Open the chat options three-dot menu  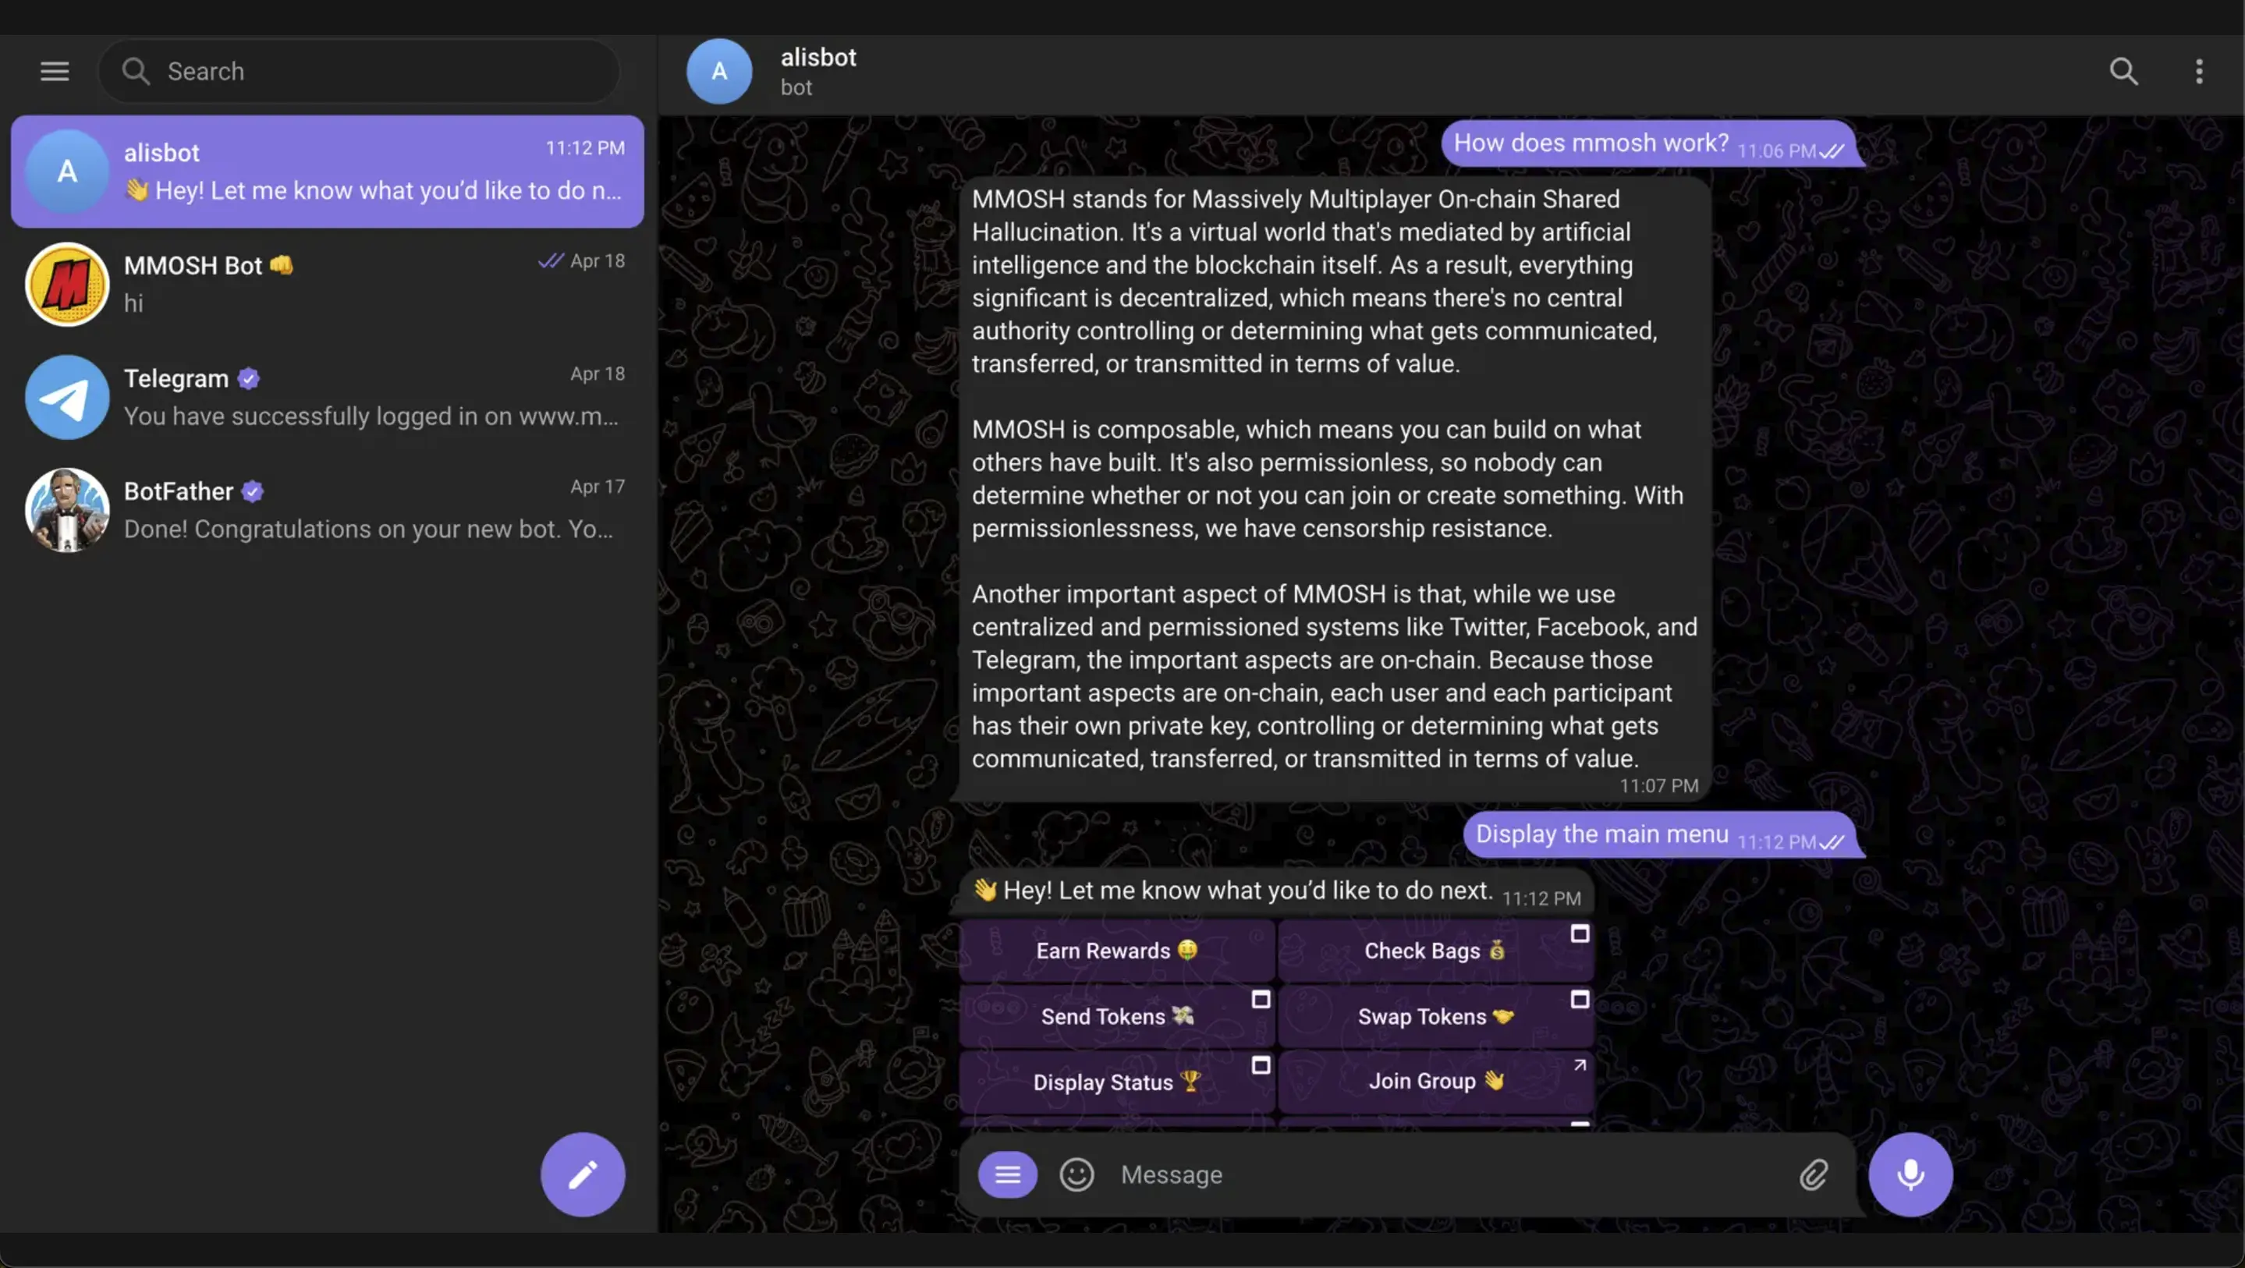tap(2200, 72)
